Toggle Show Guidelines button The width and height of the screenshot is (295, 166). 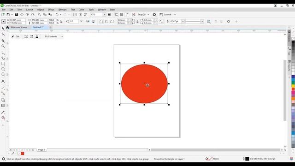pos(127,14)
